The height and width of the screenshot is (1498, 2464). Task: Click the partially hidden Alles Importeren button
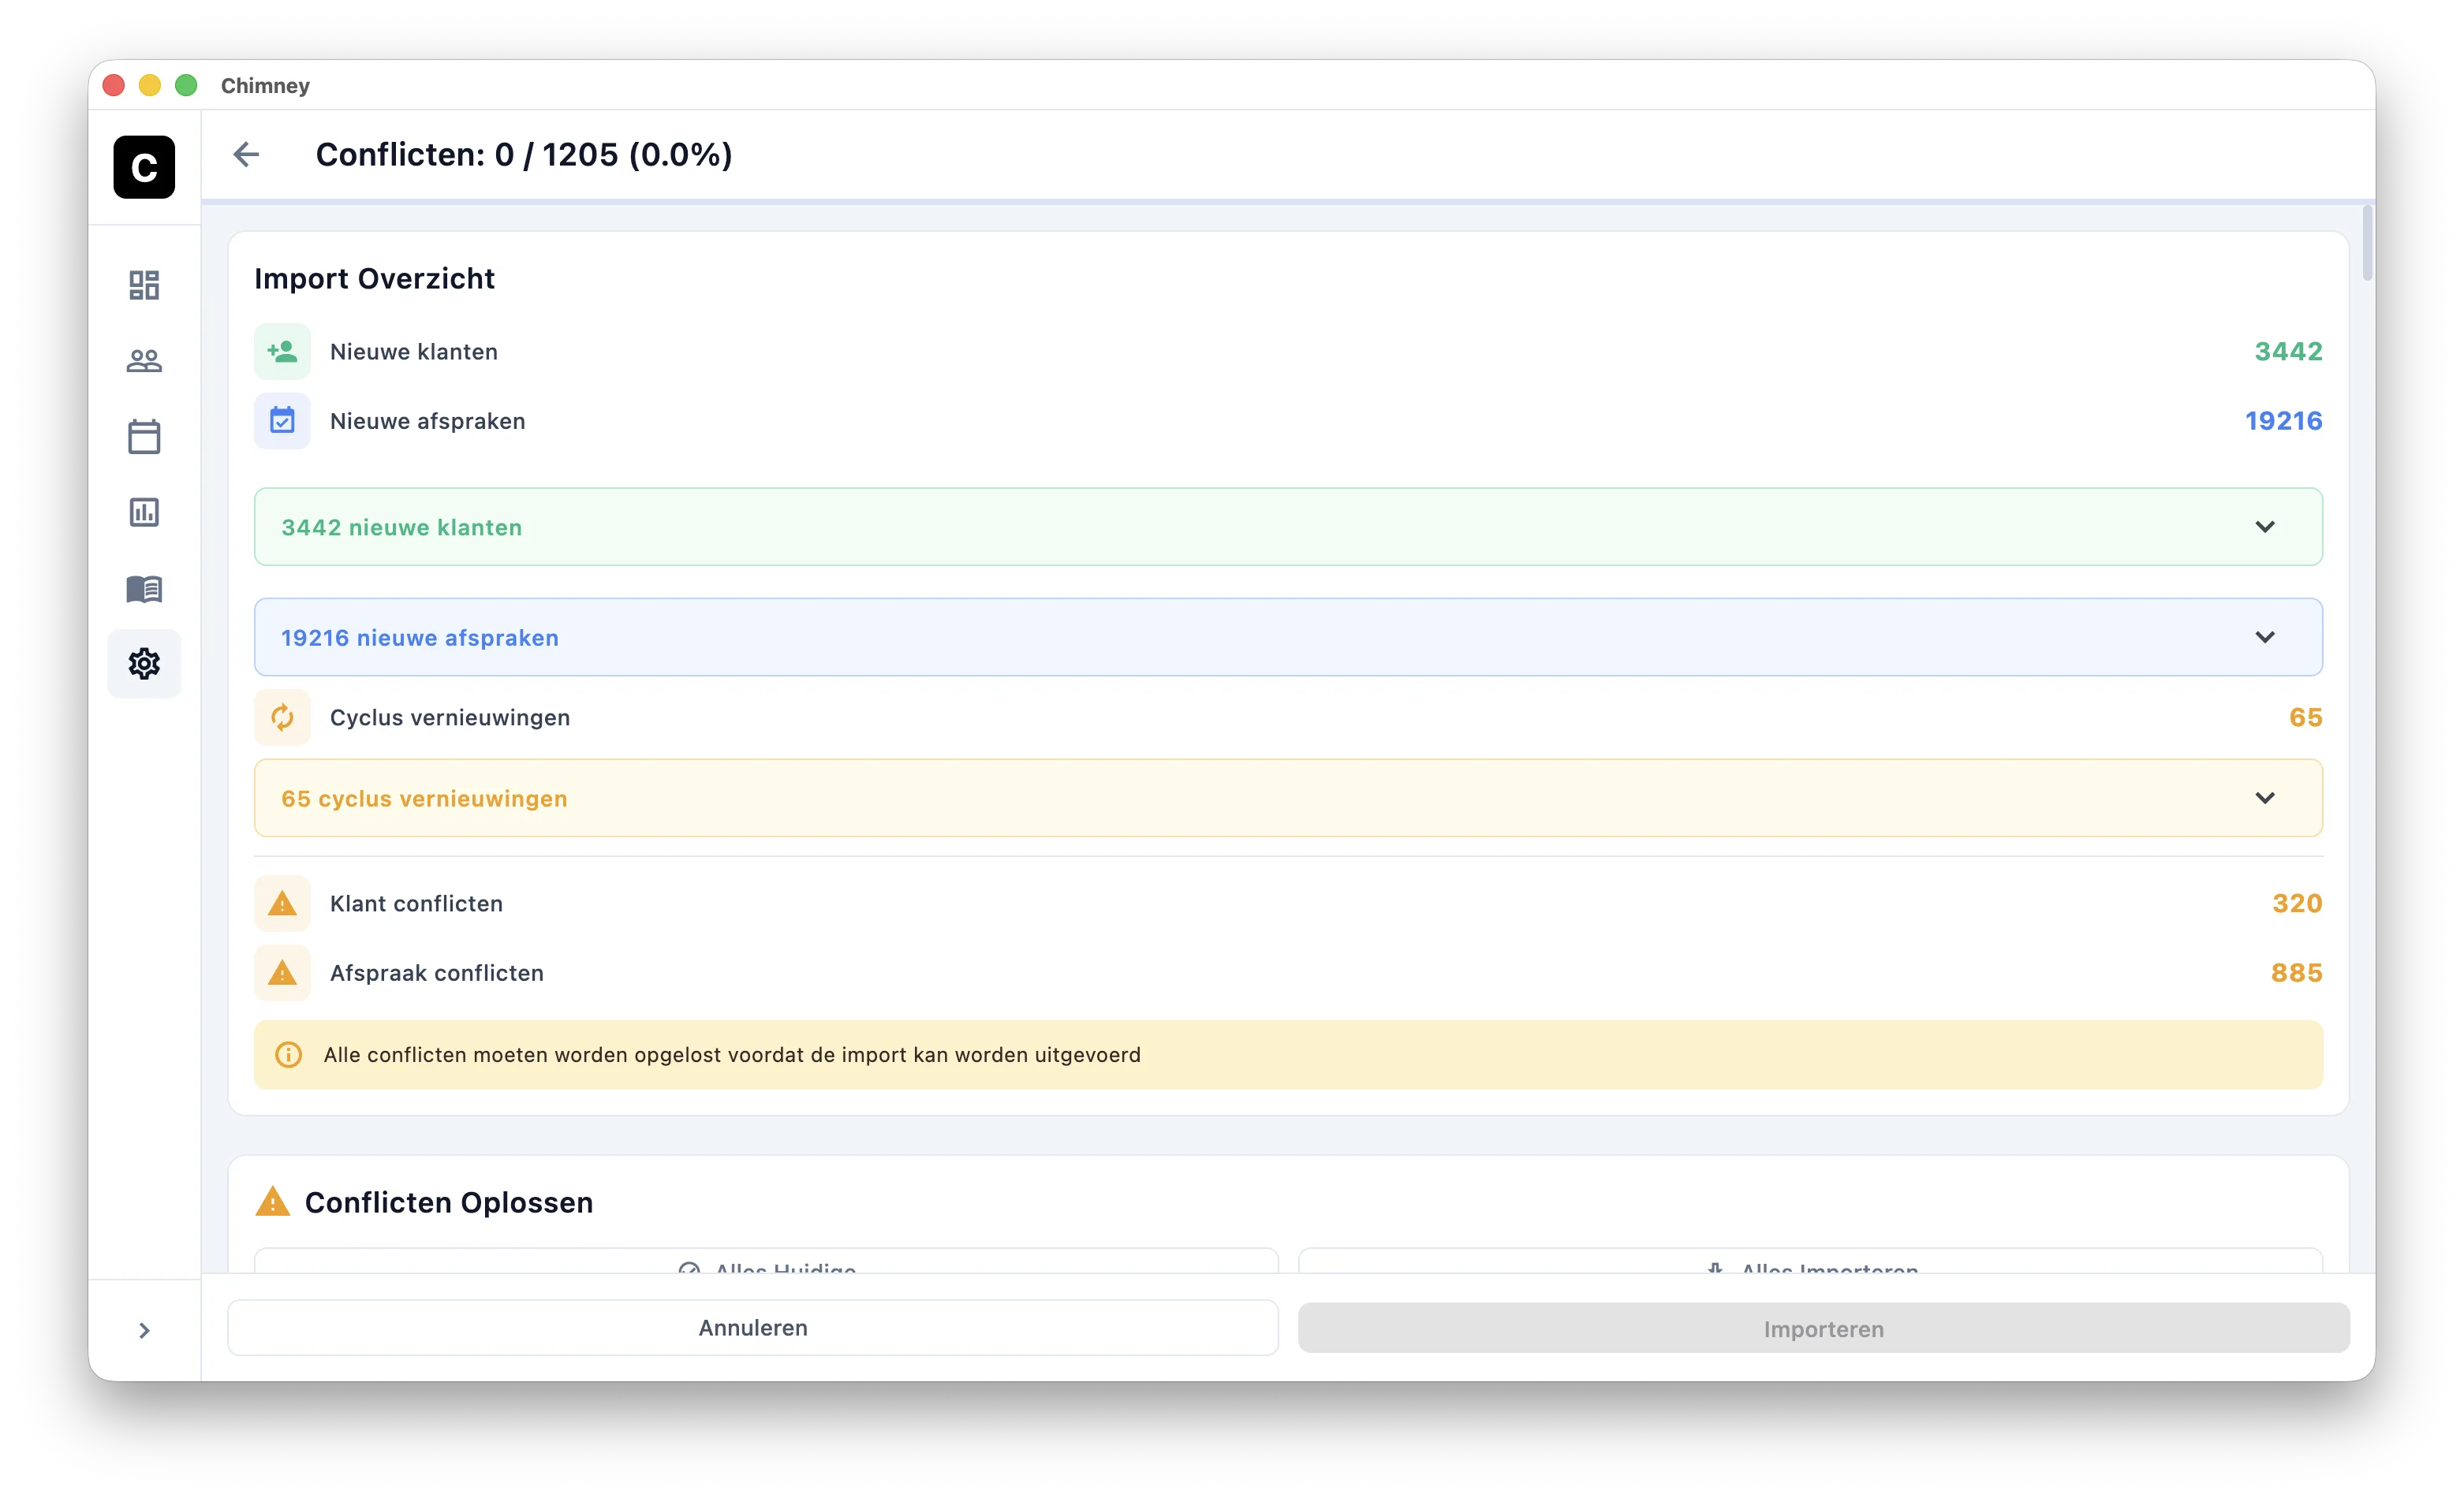1810,1261
